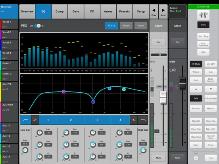The height and width of the screenshot is (164, 219).
Task: Adjust band 3 Gain knob
Action: click(93, 132)
